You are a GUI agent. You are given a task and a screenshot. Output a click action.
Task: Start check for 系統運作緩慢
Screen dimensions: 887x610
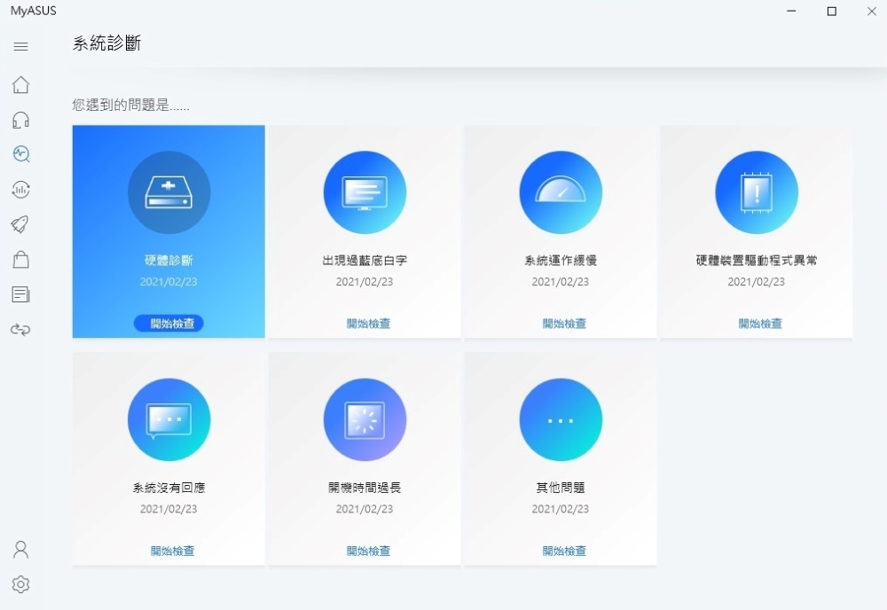click(x=564, y=324)
